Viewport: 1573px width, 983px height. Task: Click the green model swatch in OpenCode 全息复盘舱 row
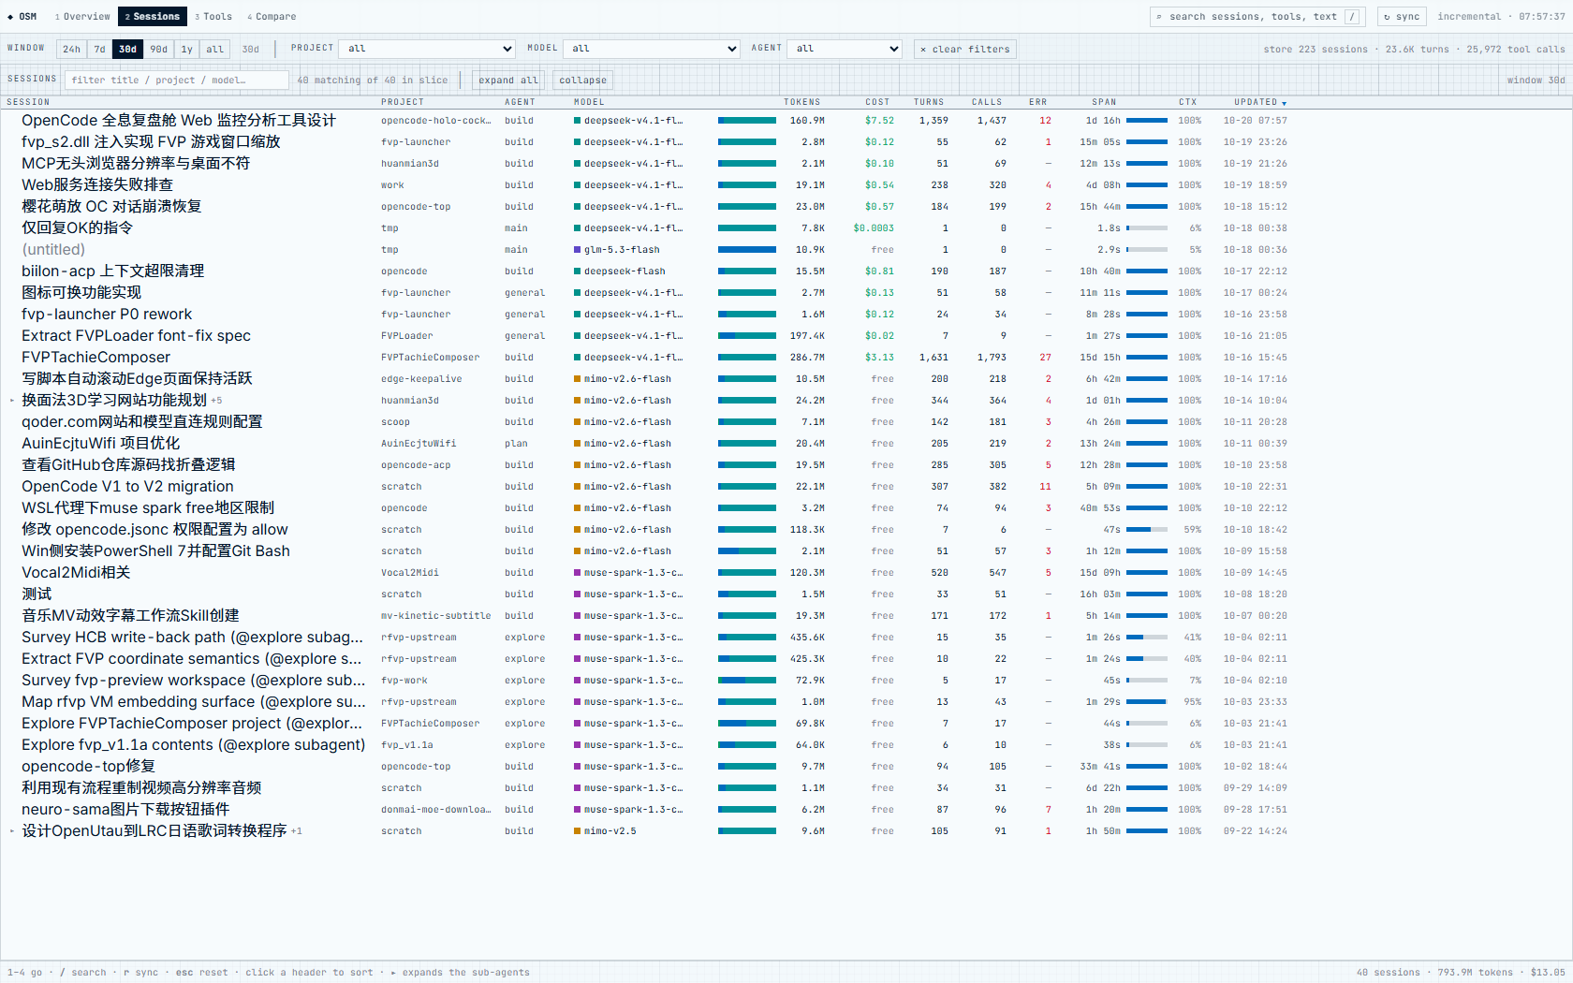click(577, 120)
